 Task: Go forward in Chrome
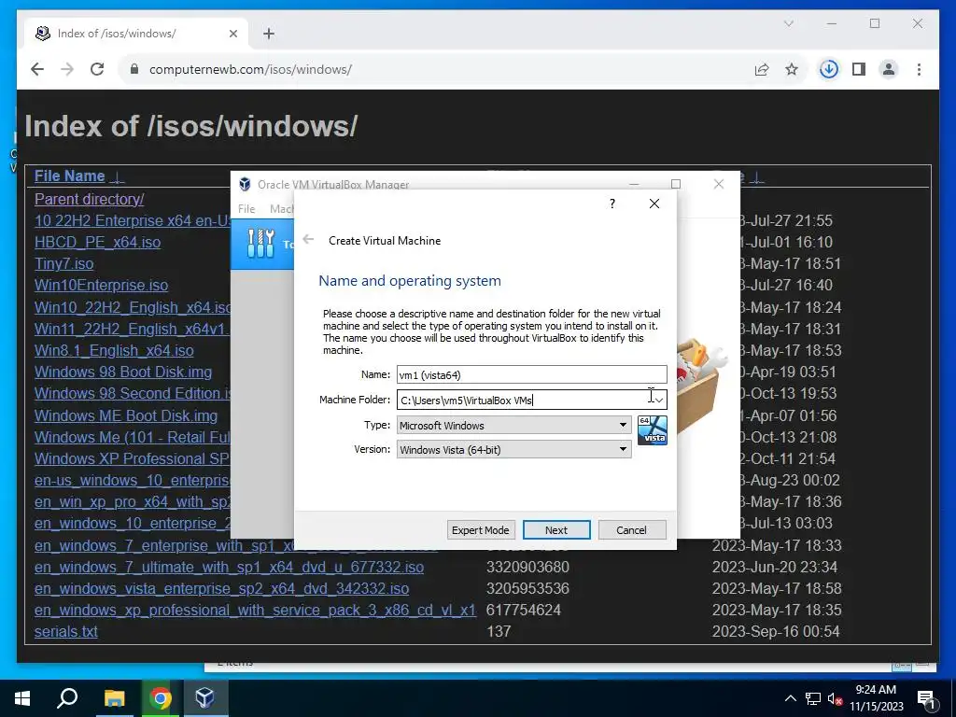(x=67, y=69)
